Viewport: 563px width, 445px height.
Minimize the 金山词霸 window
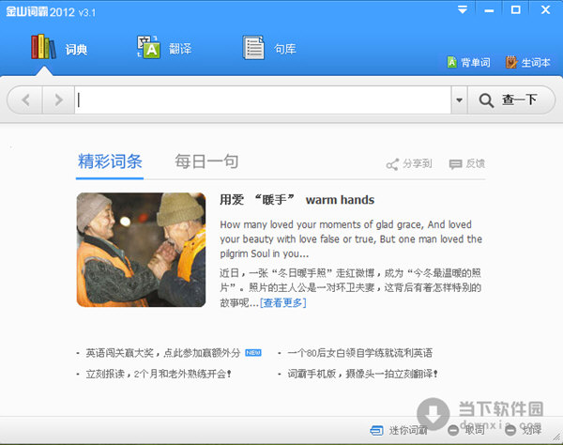pos(489,10)
